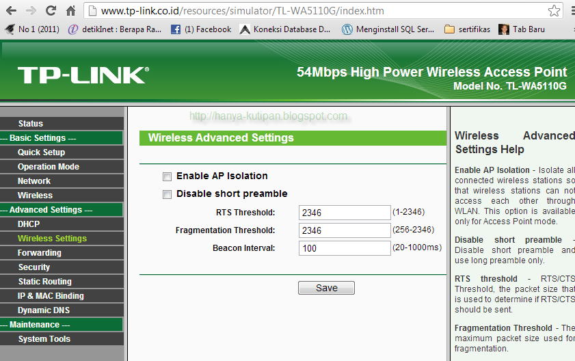Click the 'Maintenance' section header
The image size is (575, 361).
62,325
